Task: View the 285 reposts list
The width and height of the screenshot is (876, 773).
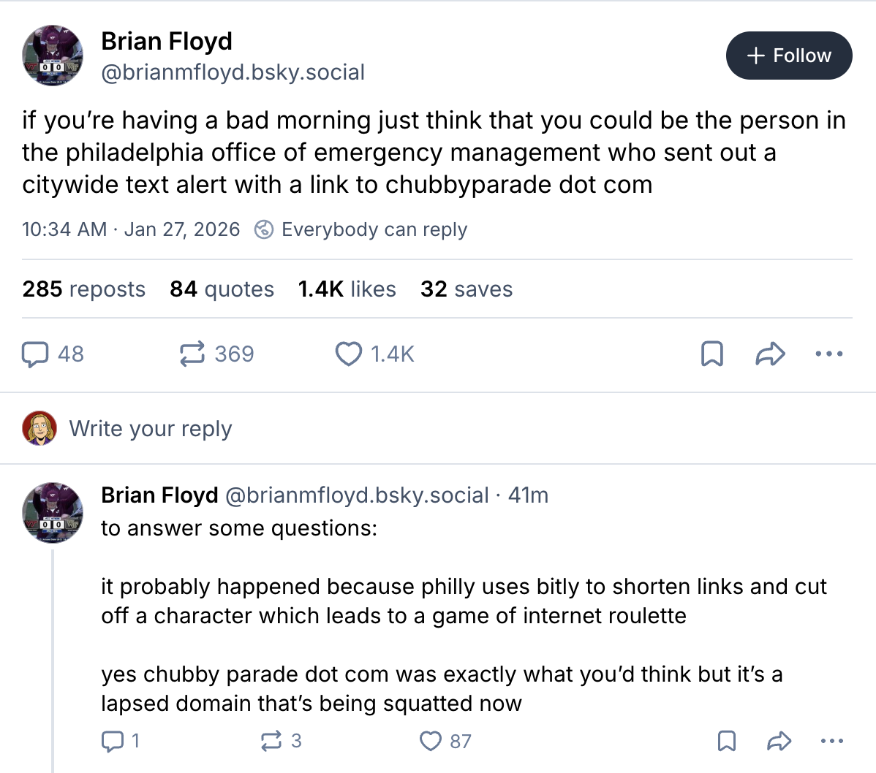Action: (84, 289)
